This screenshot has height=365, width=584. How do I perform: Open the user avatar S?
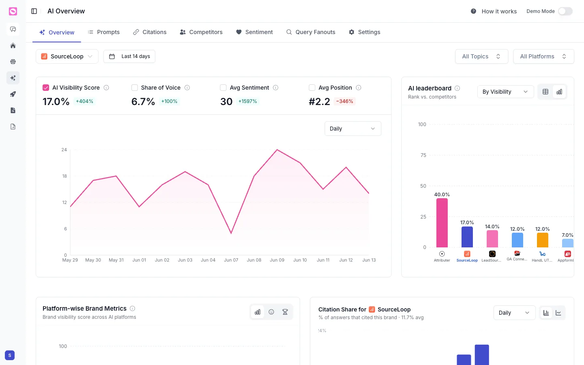pos(10,355)
